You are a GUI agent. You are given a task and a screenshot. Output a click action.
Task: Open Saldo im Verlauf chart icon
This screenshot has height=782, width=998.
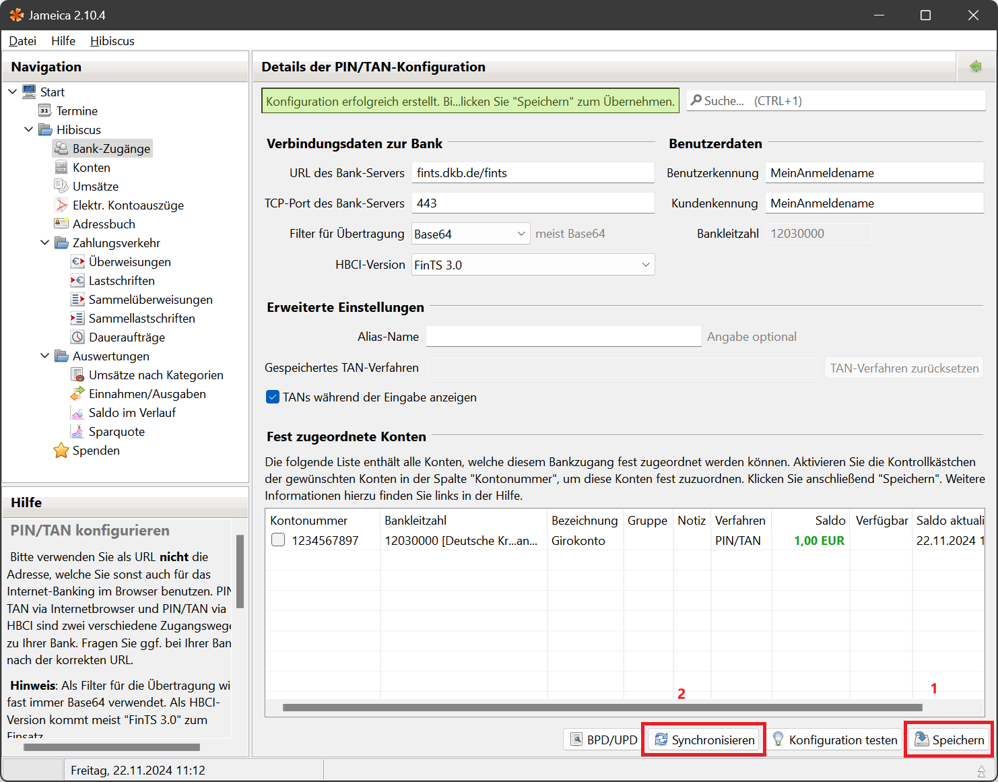pyautogui.click(x=77, y=412)
